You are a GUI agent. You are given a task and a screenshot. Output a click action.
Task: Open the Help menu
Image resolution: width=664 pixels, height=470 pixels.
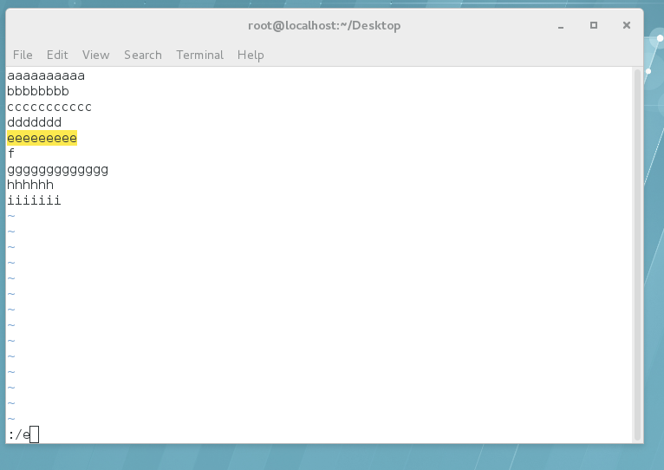coord(251,55)
